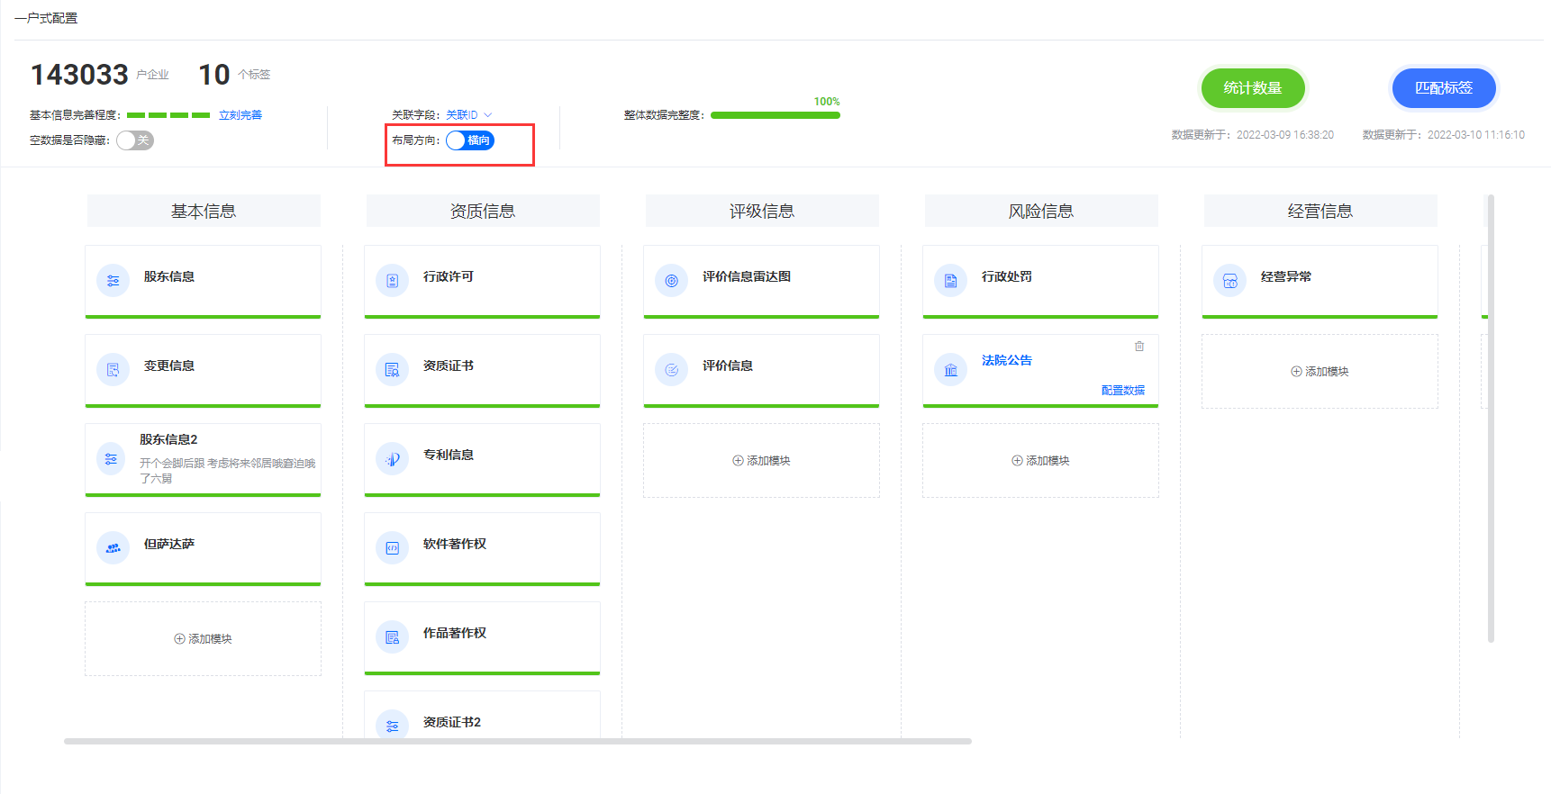Select the 资质信息 column header
Image resolution: width=1551 pixels, height=794 pixels.
(483, 211)
